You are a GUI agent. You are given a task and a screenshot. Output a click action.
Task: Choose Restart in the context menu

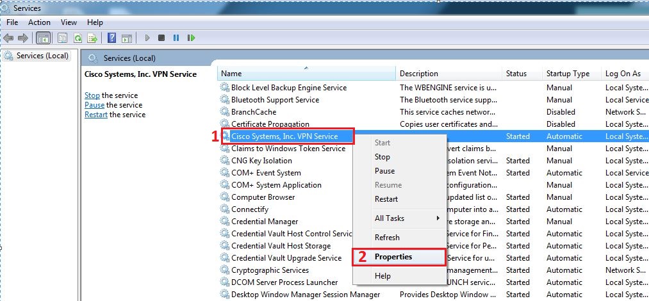tap(399, 199)
